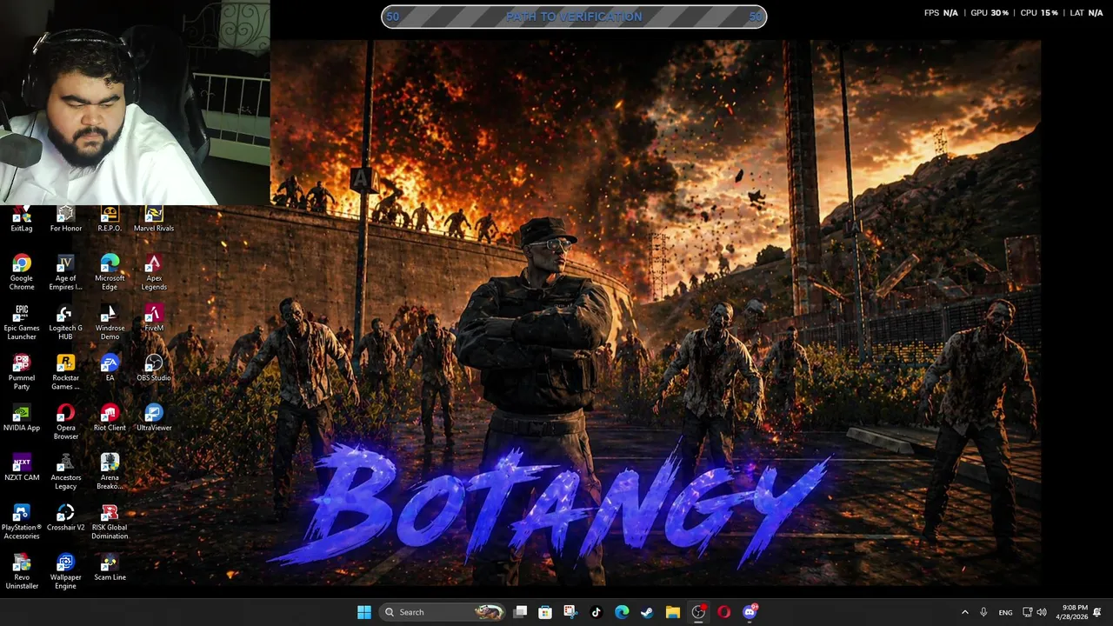Open network settings from the tray
The width and height of the screenshot is (1113, 626).
coord(1027,612)
